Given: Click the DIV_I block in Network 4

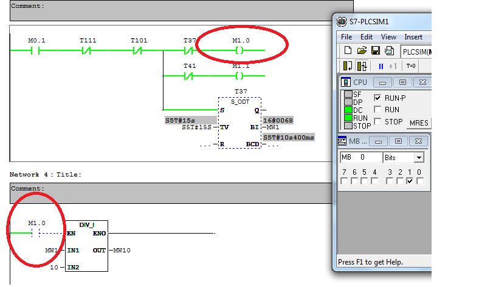Looking at the screenshot, I should [x=86, y=246].
